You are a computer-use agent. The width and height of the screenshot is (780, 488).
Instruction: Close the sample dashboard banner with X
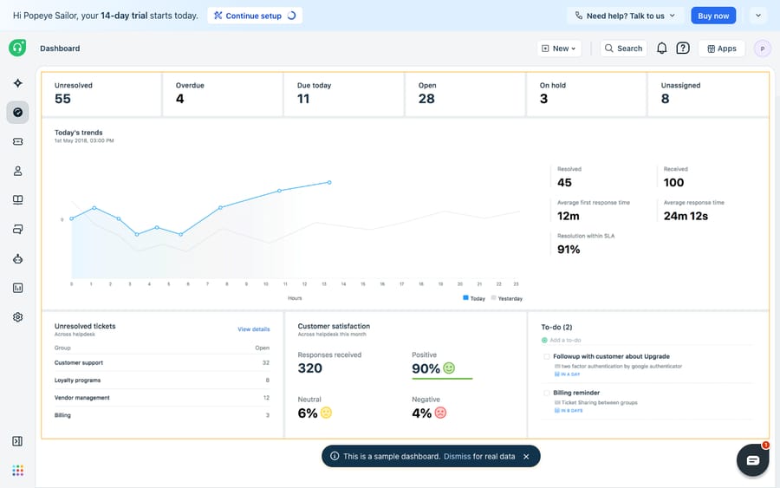526,457
